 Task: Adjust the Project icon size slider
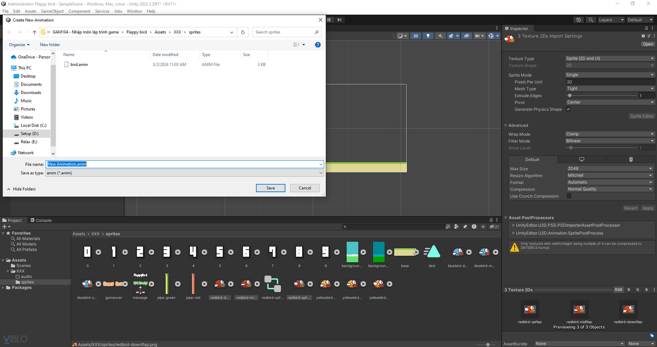(x=488, y=345)
